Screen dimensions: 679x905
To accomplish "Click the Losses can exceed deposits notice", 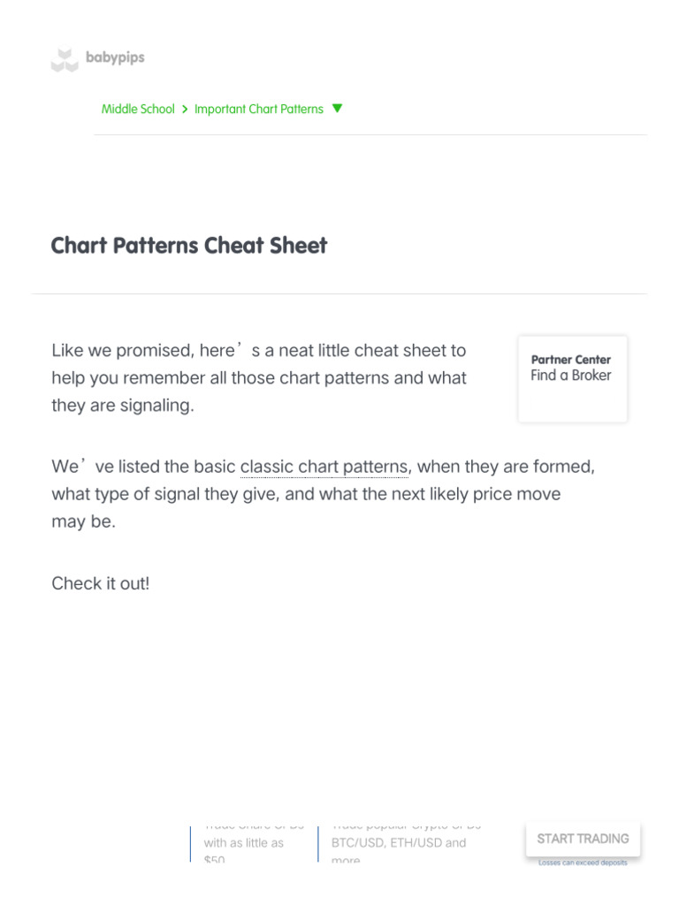I will pos(583,863).
